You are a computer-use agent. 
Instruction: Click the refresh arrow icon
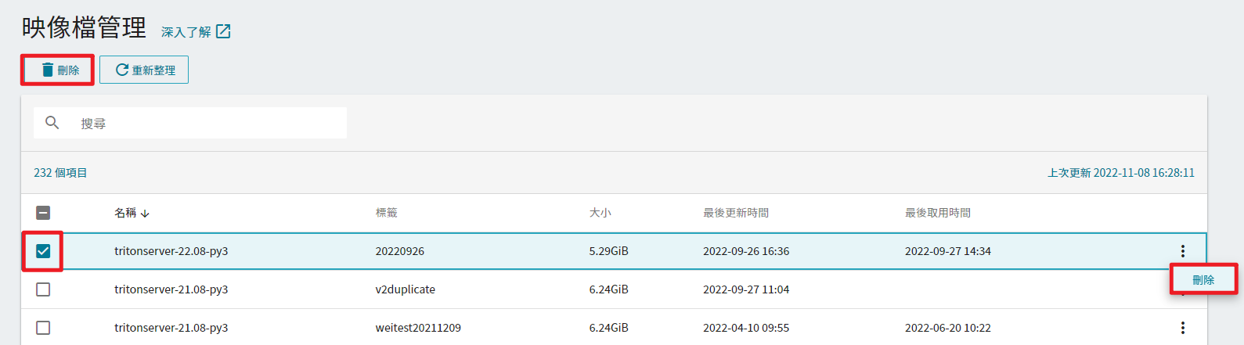point(122,70)
